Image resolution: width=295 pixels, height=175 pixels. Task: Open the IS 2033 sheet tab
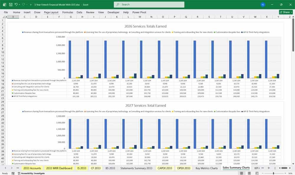tap(82, 168)
